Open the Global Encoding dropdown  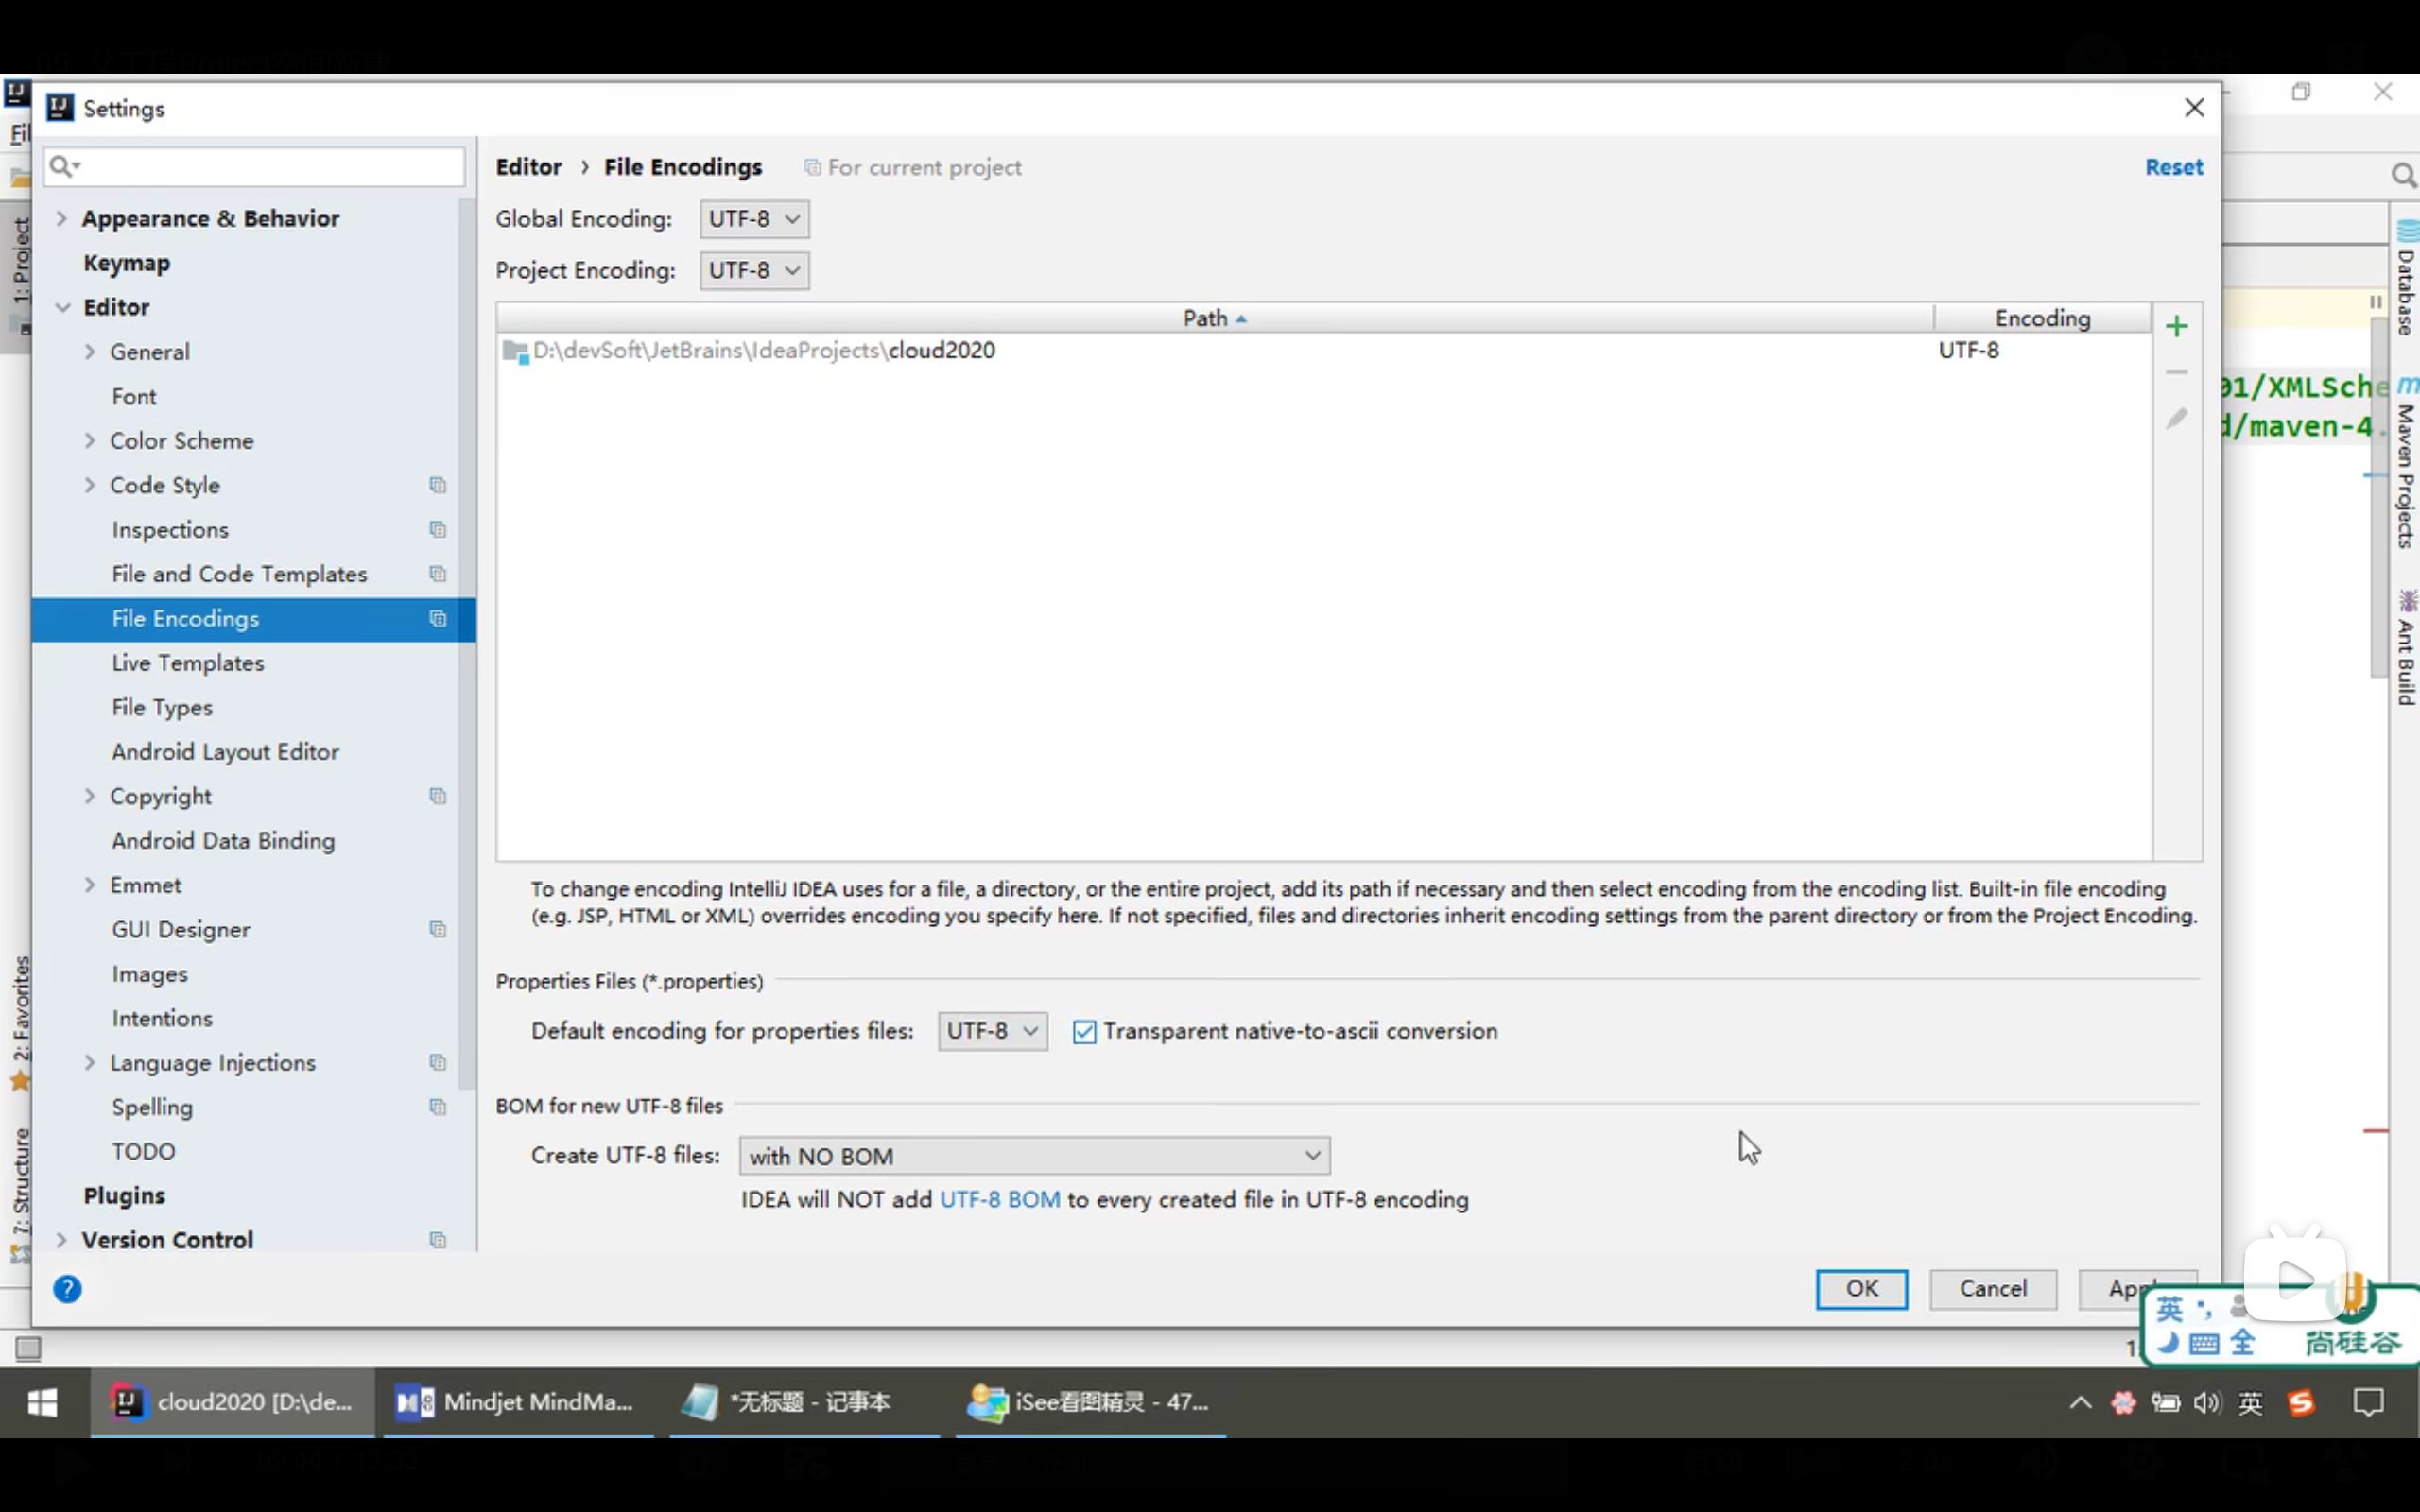click(754, 219)
